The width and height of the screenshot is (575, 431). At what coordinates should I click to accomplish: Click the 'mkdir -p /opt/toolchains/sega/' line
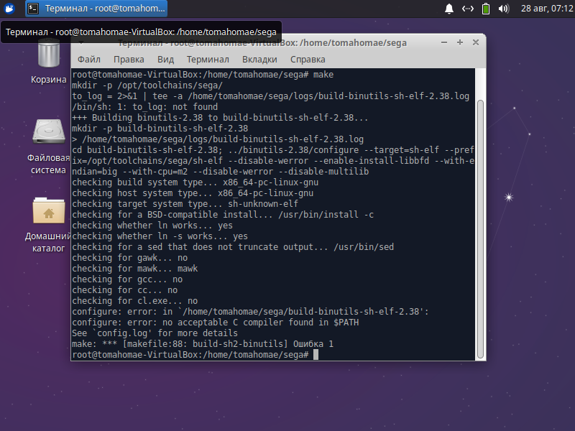point(147,85)
